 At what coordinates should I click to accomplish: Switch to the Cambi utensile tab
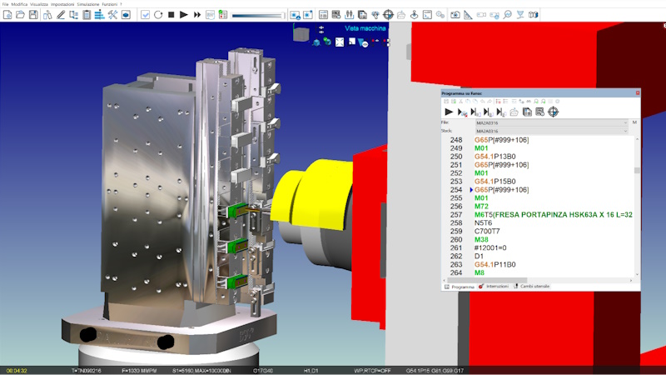click(x=530, y=287)
